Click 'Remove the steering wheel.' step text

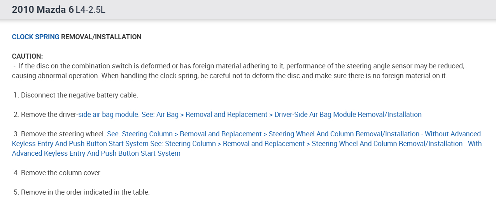pos(63,134)
